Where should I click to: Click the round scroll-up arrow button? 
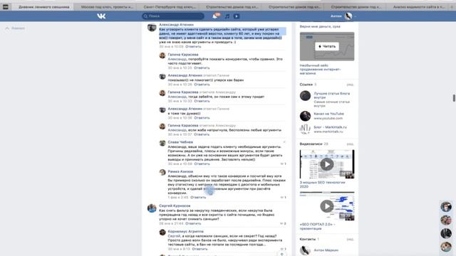[281, 254]
